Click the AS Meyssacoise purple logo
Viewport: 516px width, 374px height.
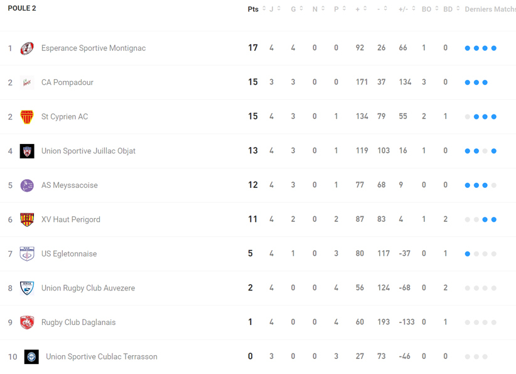pos(27,185)
